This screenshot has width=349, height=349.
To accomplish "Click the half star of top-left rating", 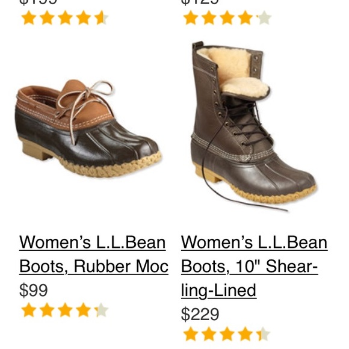I will click(x=101, y=17).
